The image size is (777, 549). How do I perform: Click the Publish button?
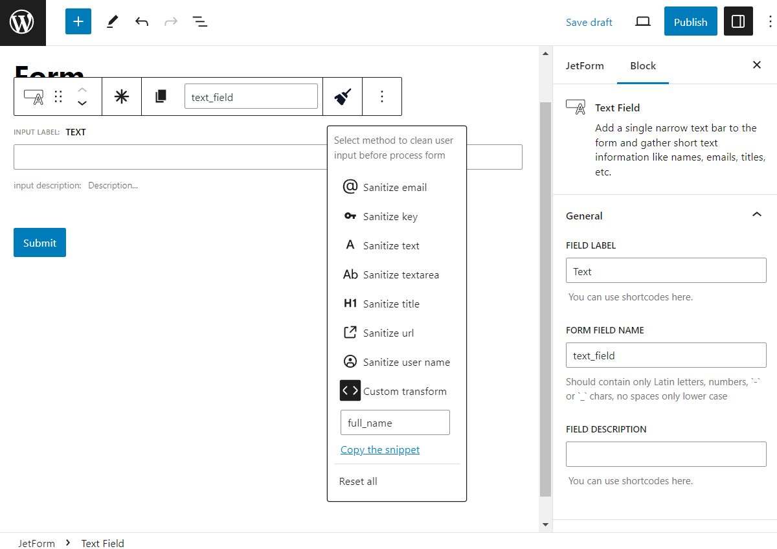tap(690, 21)
